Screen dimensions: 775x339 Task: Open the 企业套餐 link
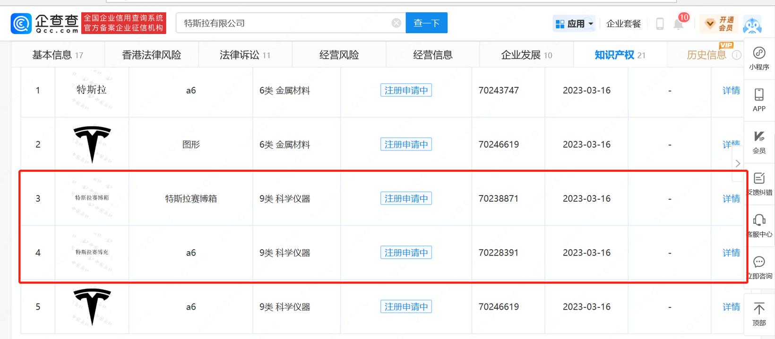623,24
